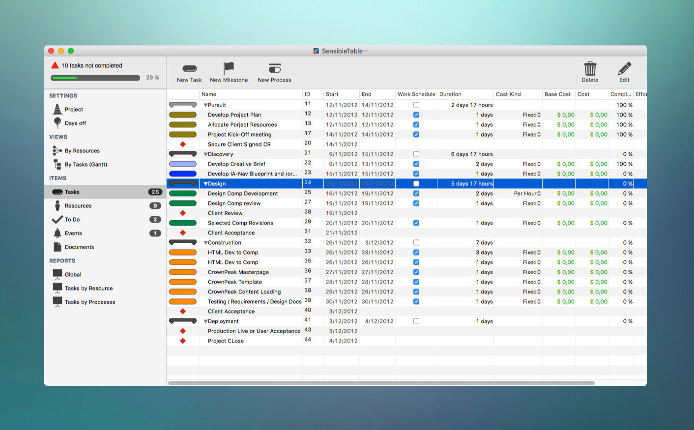The width and height of the screenshot is (694, 430).
Task: Open SensibleTable title dropdown arrow
Action: 366,51
